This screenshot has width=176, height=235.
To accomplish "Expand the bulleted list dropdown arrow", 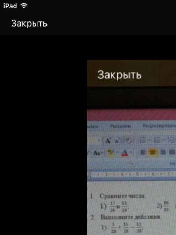I will 149,140.
